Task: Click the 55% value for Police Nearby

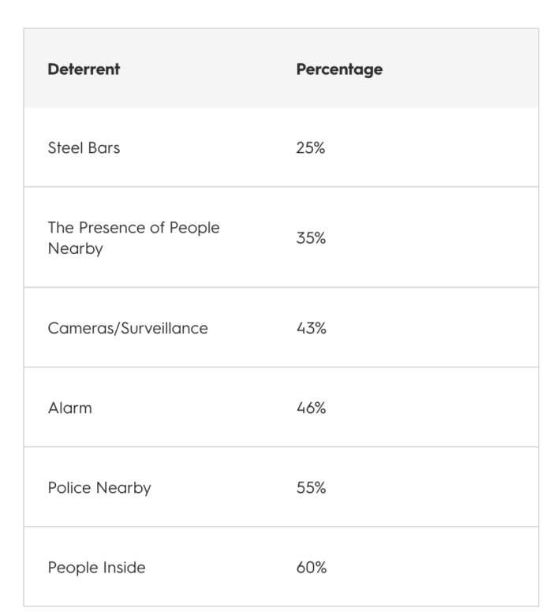Action: (x=311, y=488)
